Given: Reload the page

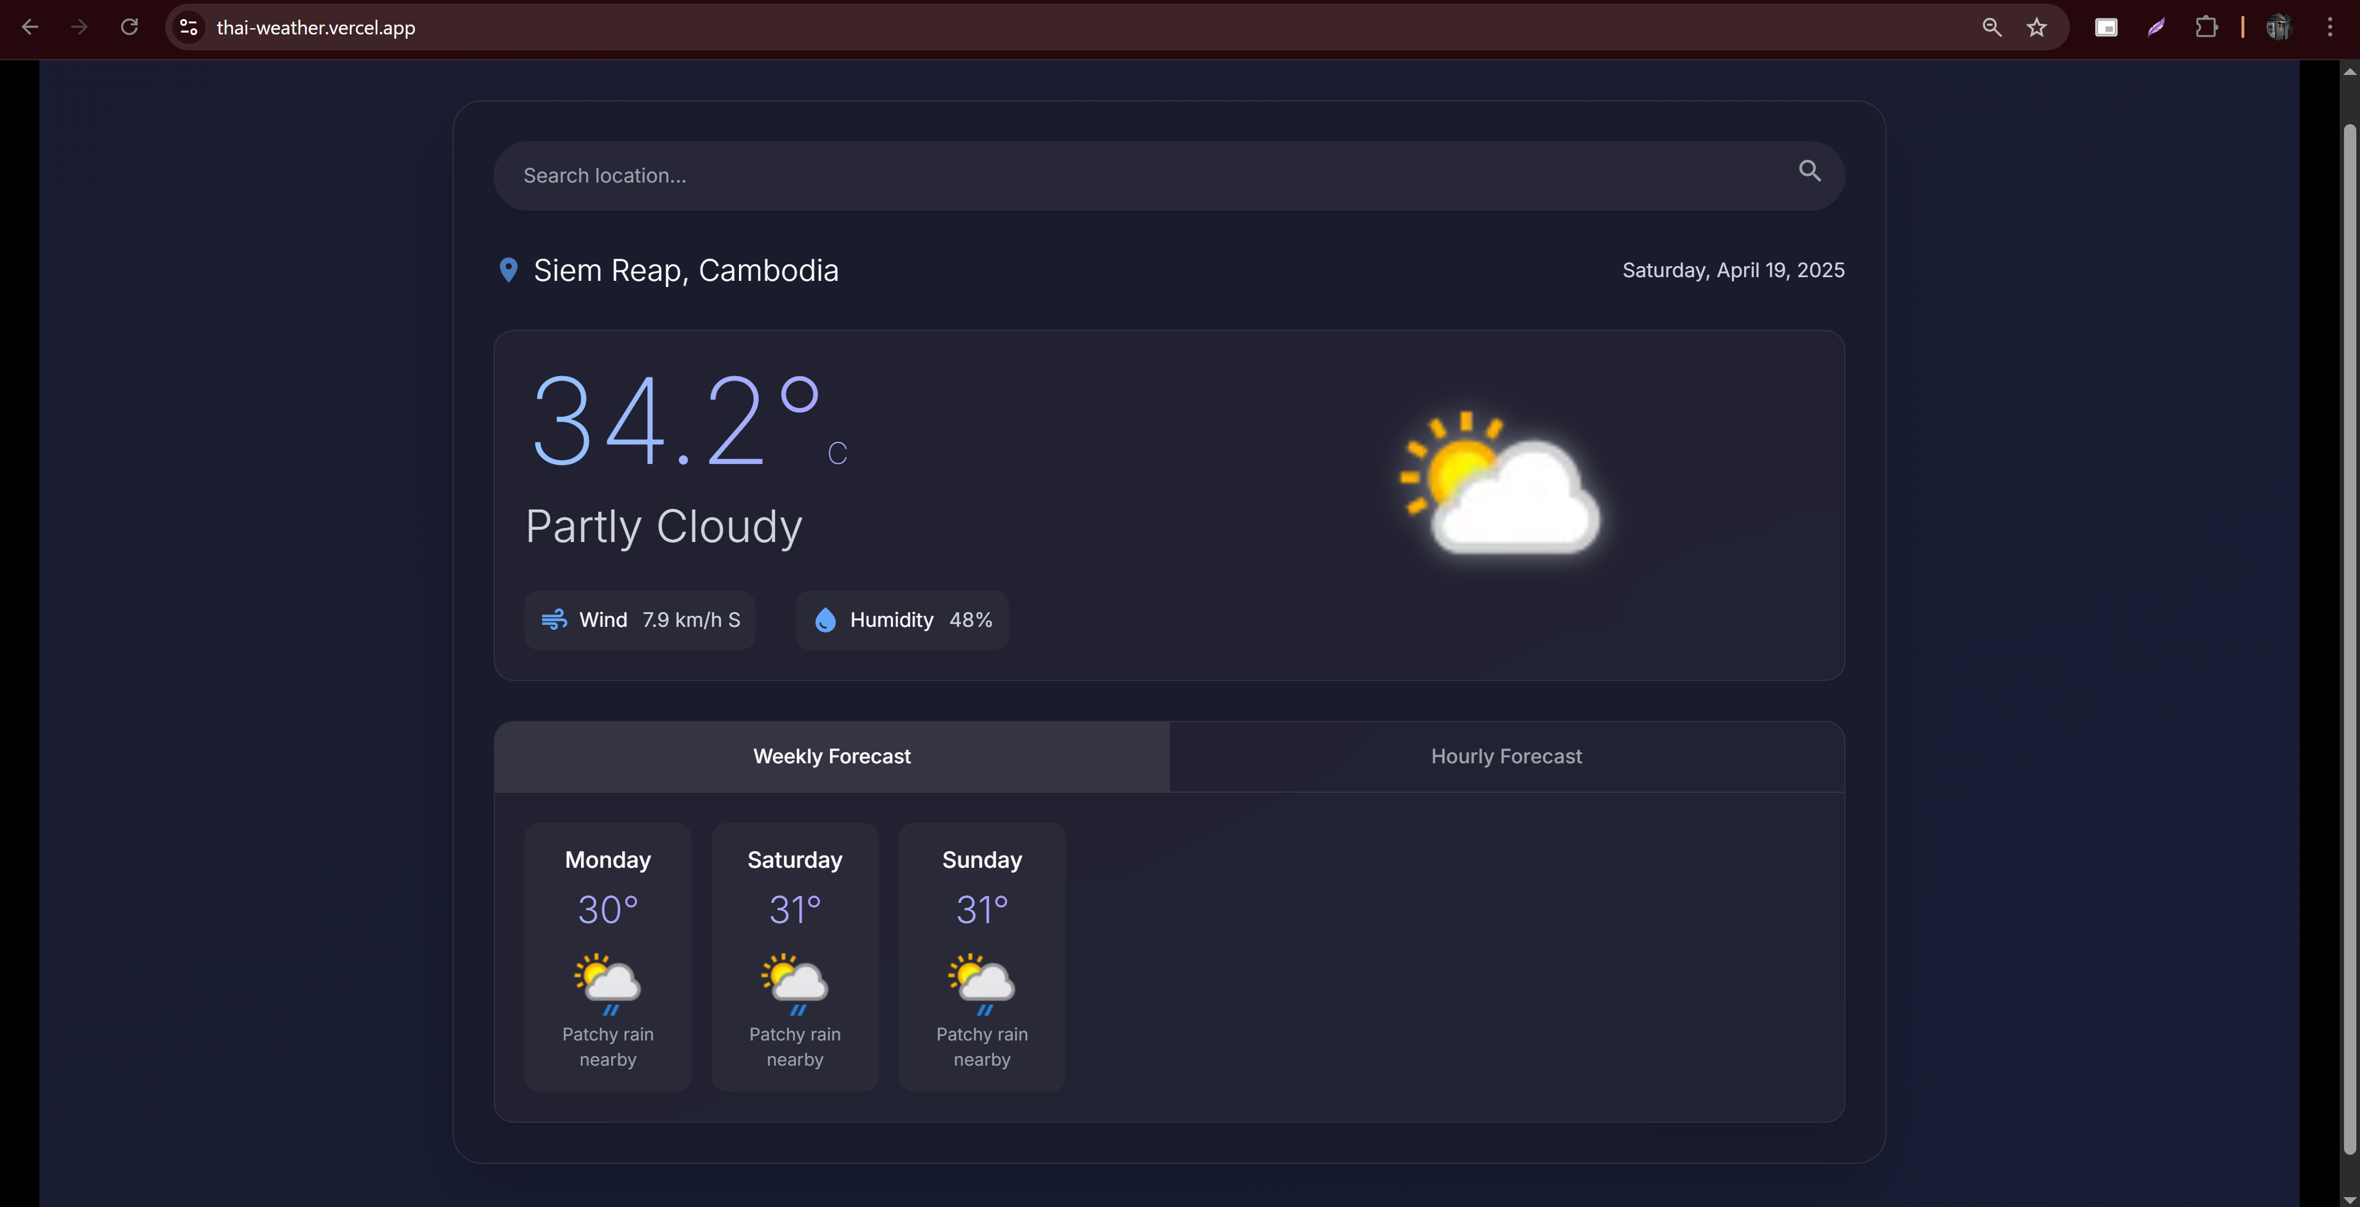Looking at the screenshot, I should click(x=129, y=28).
